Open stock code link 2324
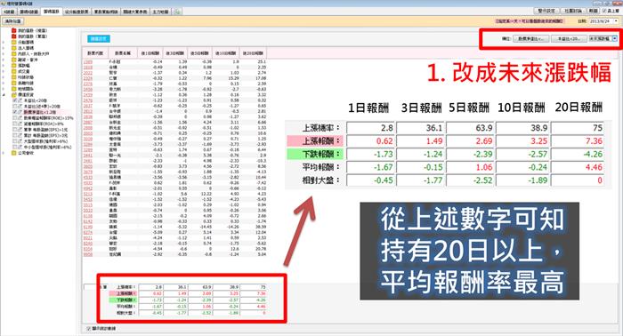Screen dimensions: 623x336 coord(88,78)
